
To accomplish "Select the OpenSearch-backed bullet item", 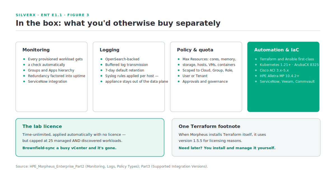I will tap(122, 59).
